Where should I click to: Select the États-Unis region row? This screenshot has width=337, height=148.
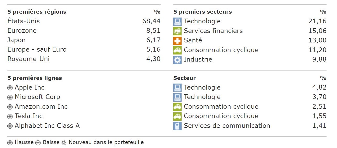point(24,21)
